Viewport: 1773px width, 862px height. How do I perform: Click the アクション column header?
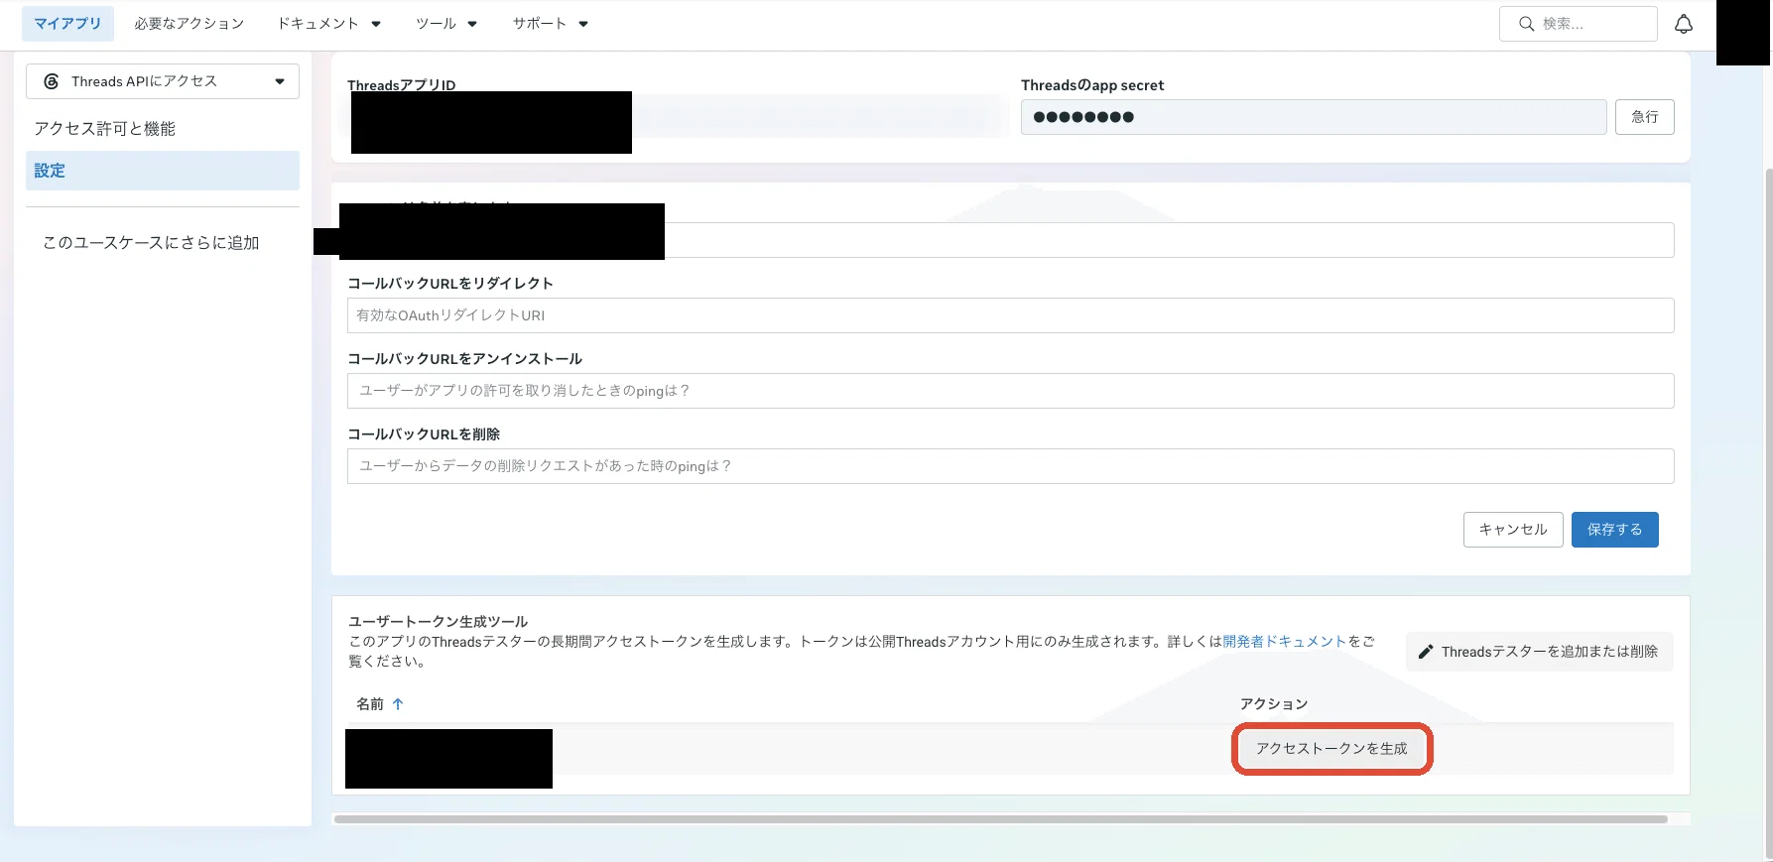tap(1273, 704)
